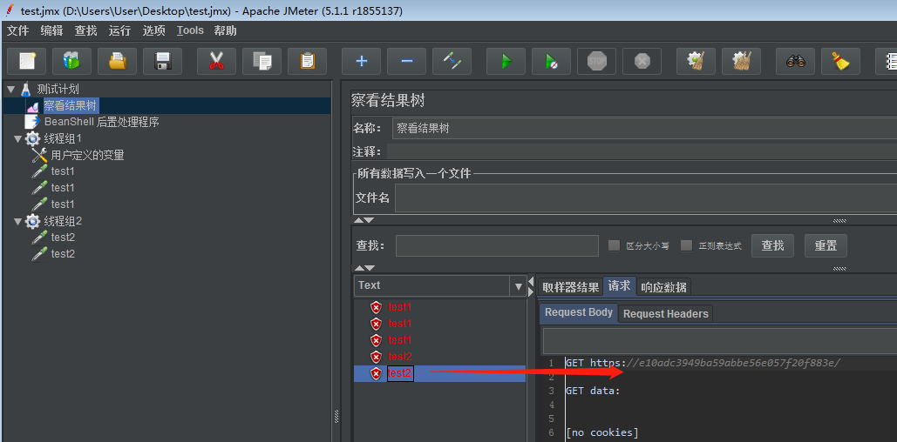The height and width of the screenshot is (442, 897).
Task: Enable the 正则表达式 checkbox
Action: (x=687, y=245)
